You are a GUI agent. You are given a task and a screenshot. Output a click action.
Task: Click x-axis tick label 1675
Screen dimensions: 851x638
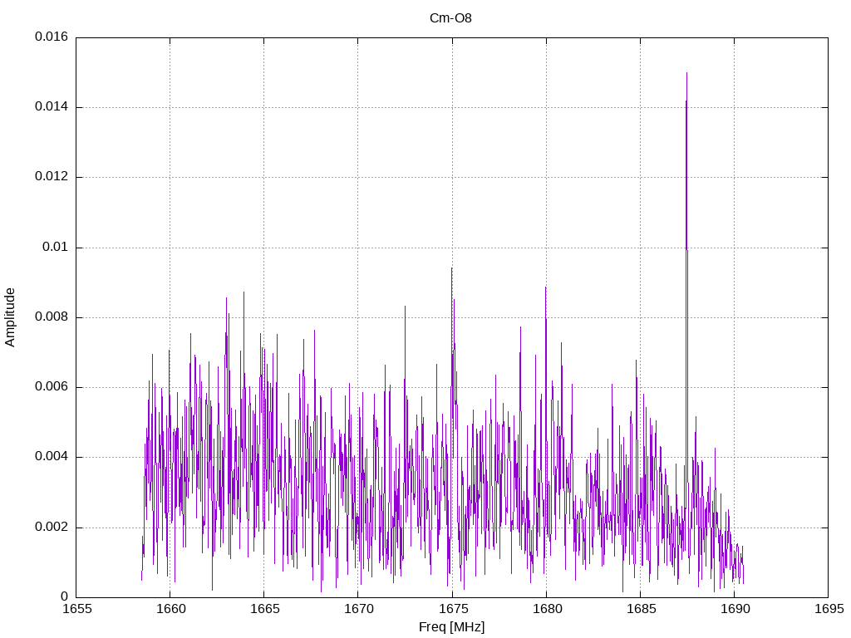coord(453,609)
